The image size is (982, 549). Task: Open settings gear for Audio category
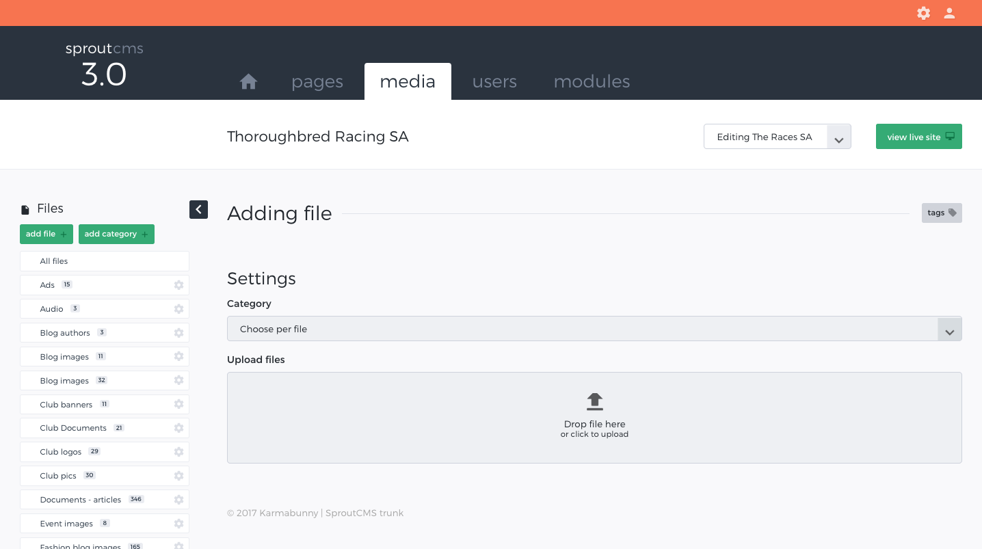(x=178, y=309)
